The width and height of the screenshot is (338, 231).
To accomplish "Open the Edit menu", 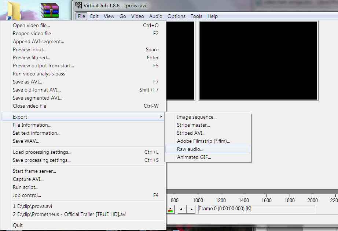I will pos(94,16).
